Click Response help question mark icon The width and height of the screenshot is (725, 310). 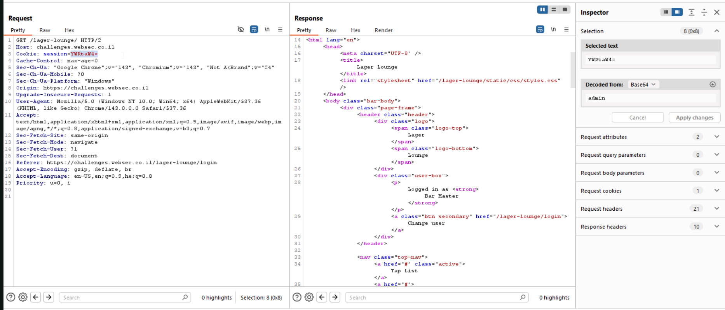pyautogui.click(x=297, y=297)
